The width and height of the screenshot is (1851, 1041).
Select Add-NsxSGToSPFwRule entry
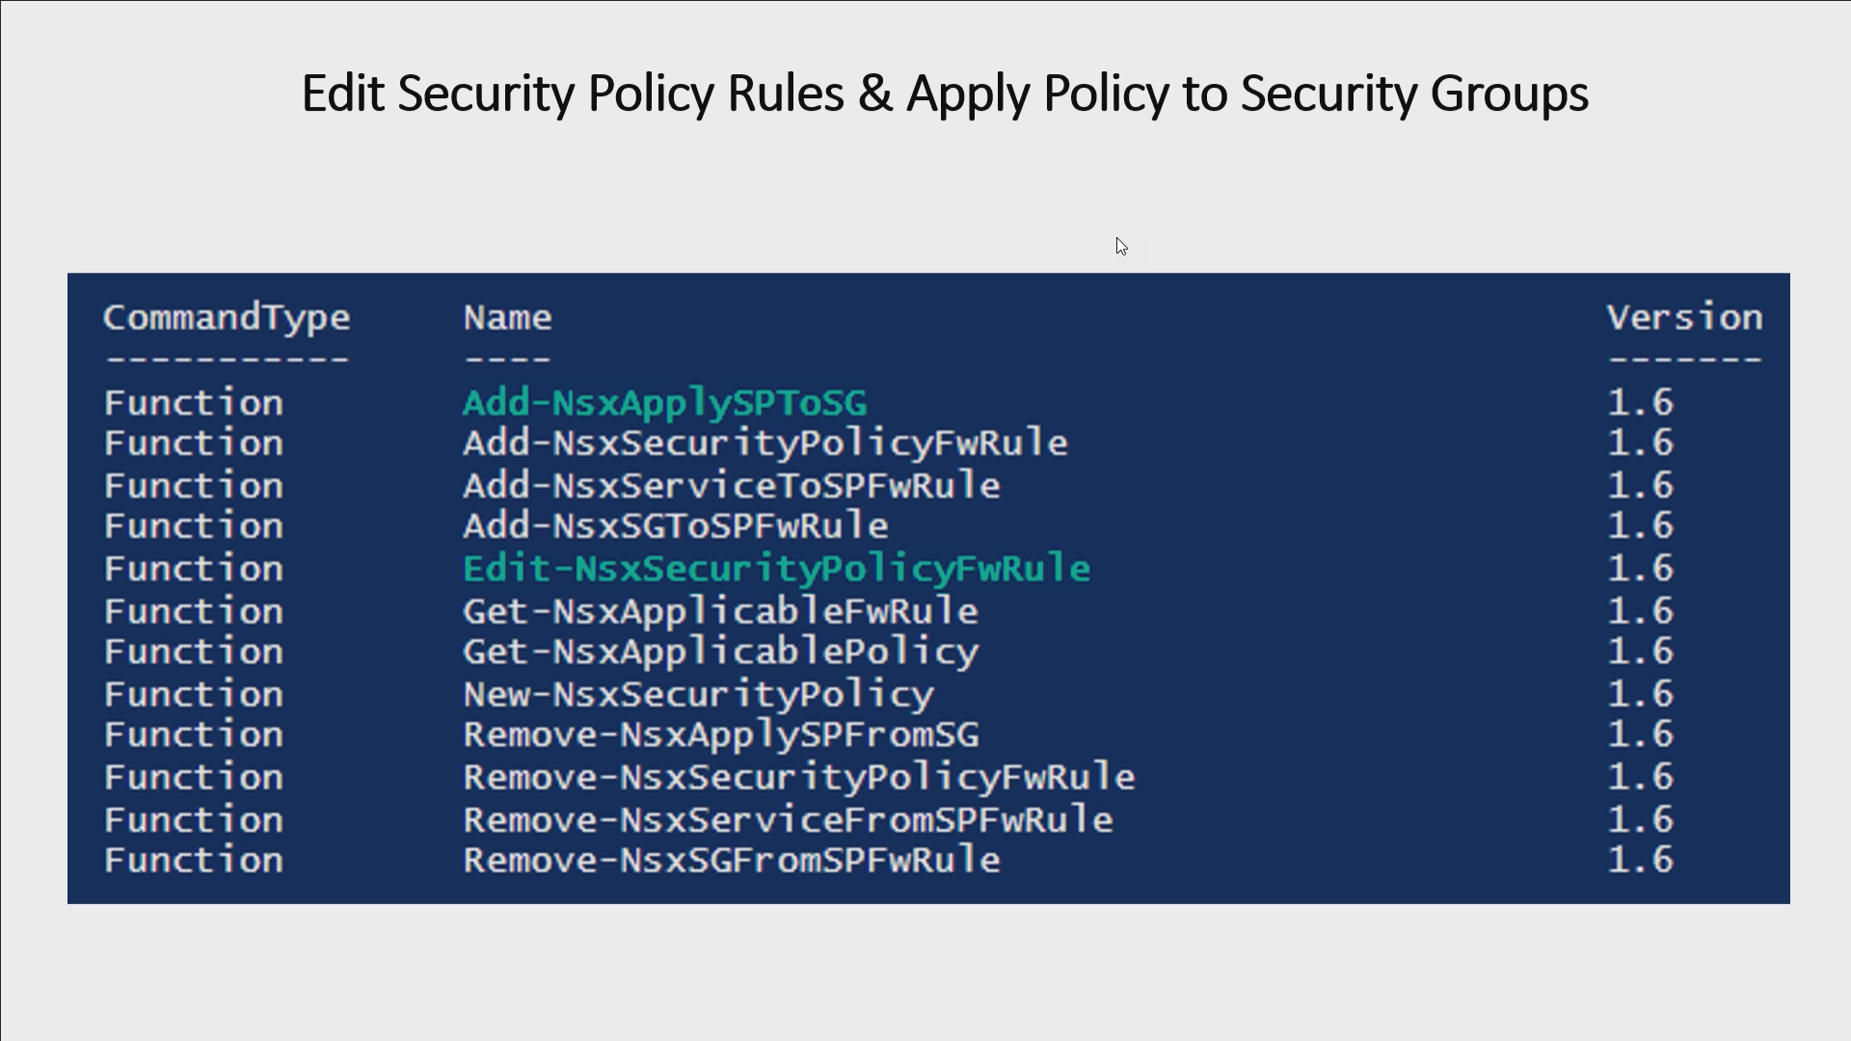(674, 525)
